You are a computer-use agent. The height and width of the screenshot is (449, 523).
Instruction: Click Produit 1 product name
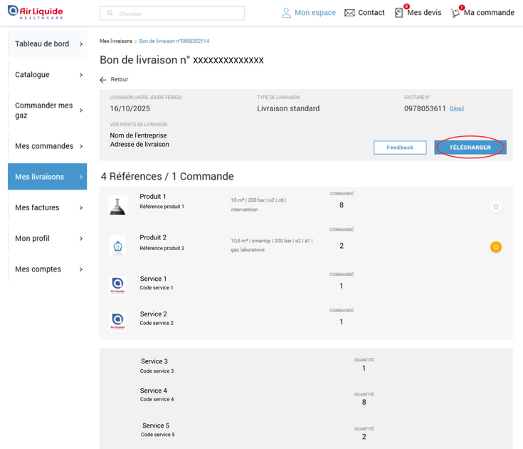(x=153, y=197)
